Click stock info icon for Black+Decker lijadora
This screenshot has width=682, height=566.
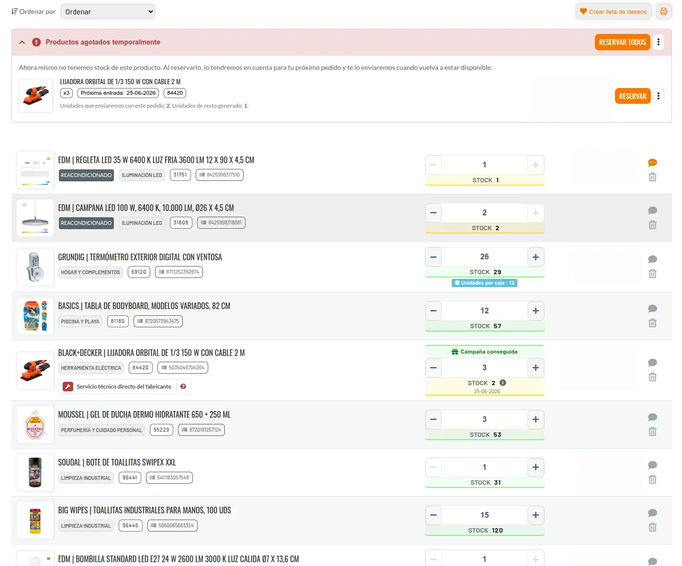tap(503, 383)
